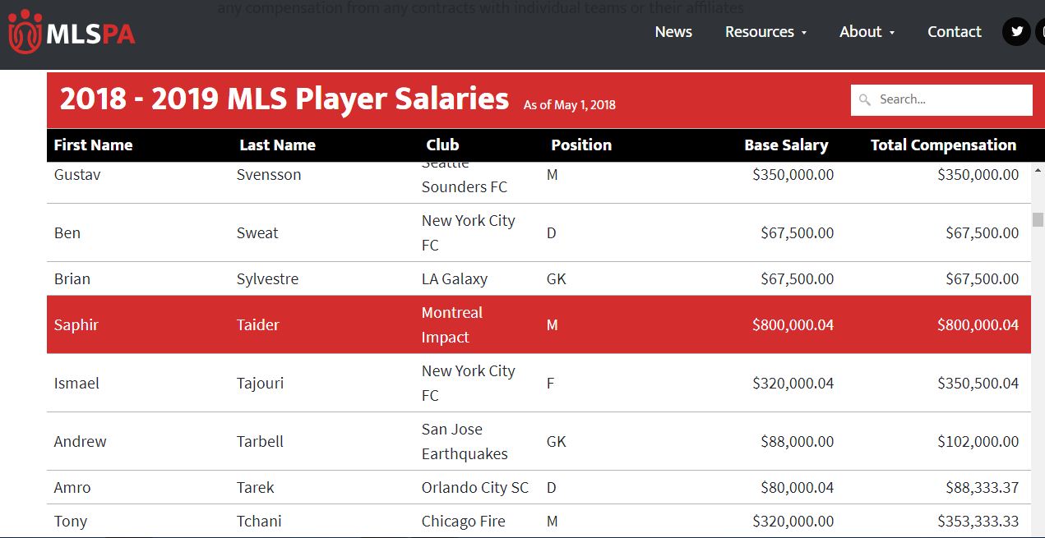Click the magnifier icon in search box

click(x=864, y=100)
